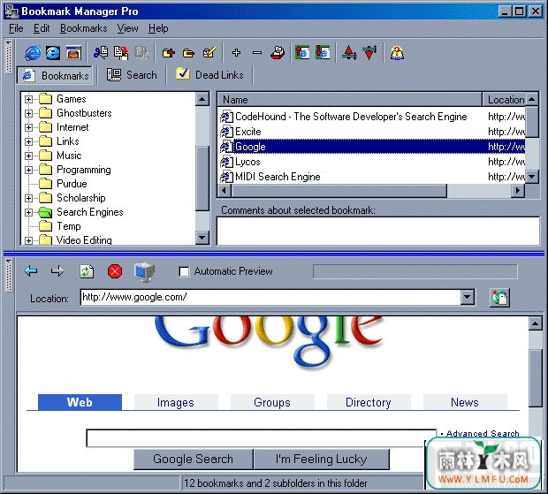Click the export bookmarks down-arrow icon

point(323,53)
